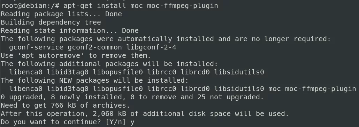Click librcd0 in the NEW packages list

(x=195, y=89)
